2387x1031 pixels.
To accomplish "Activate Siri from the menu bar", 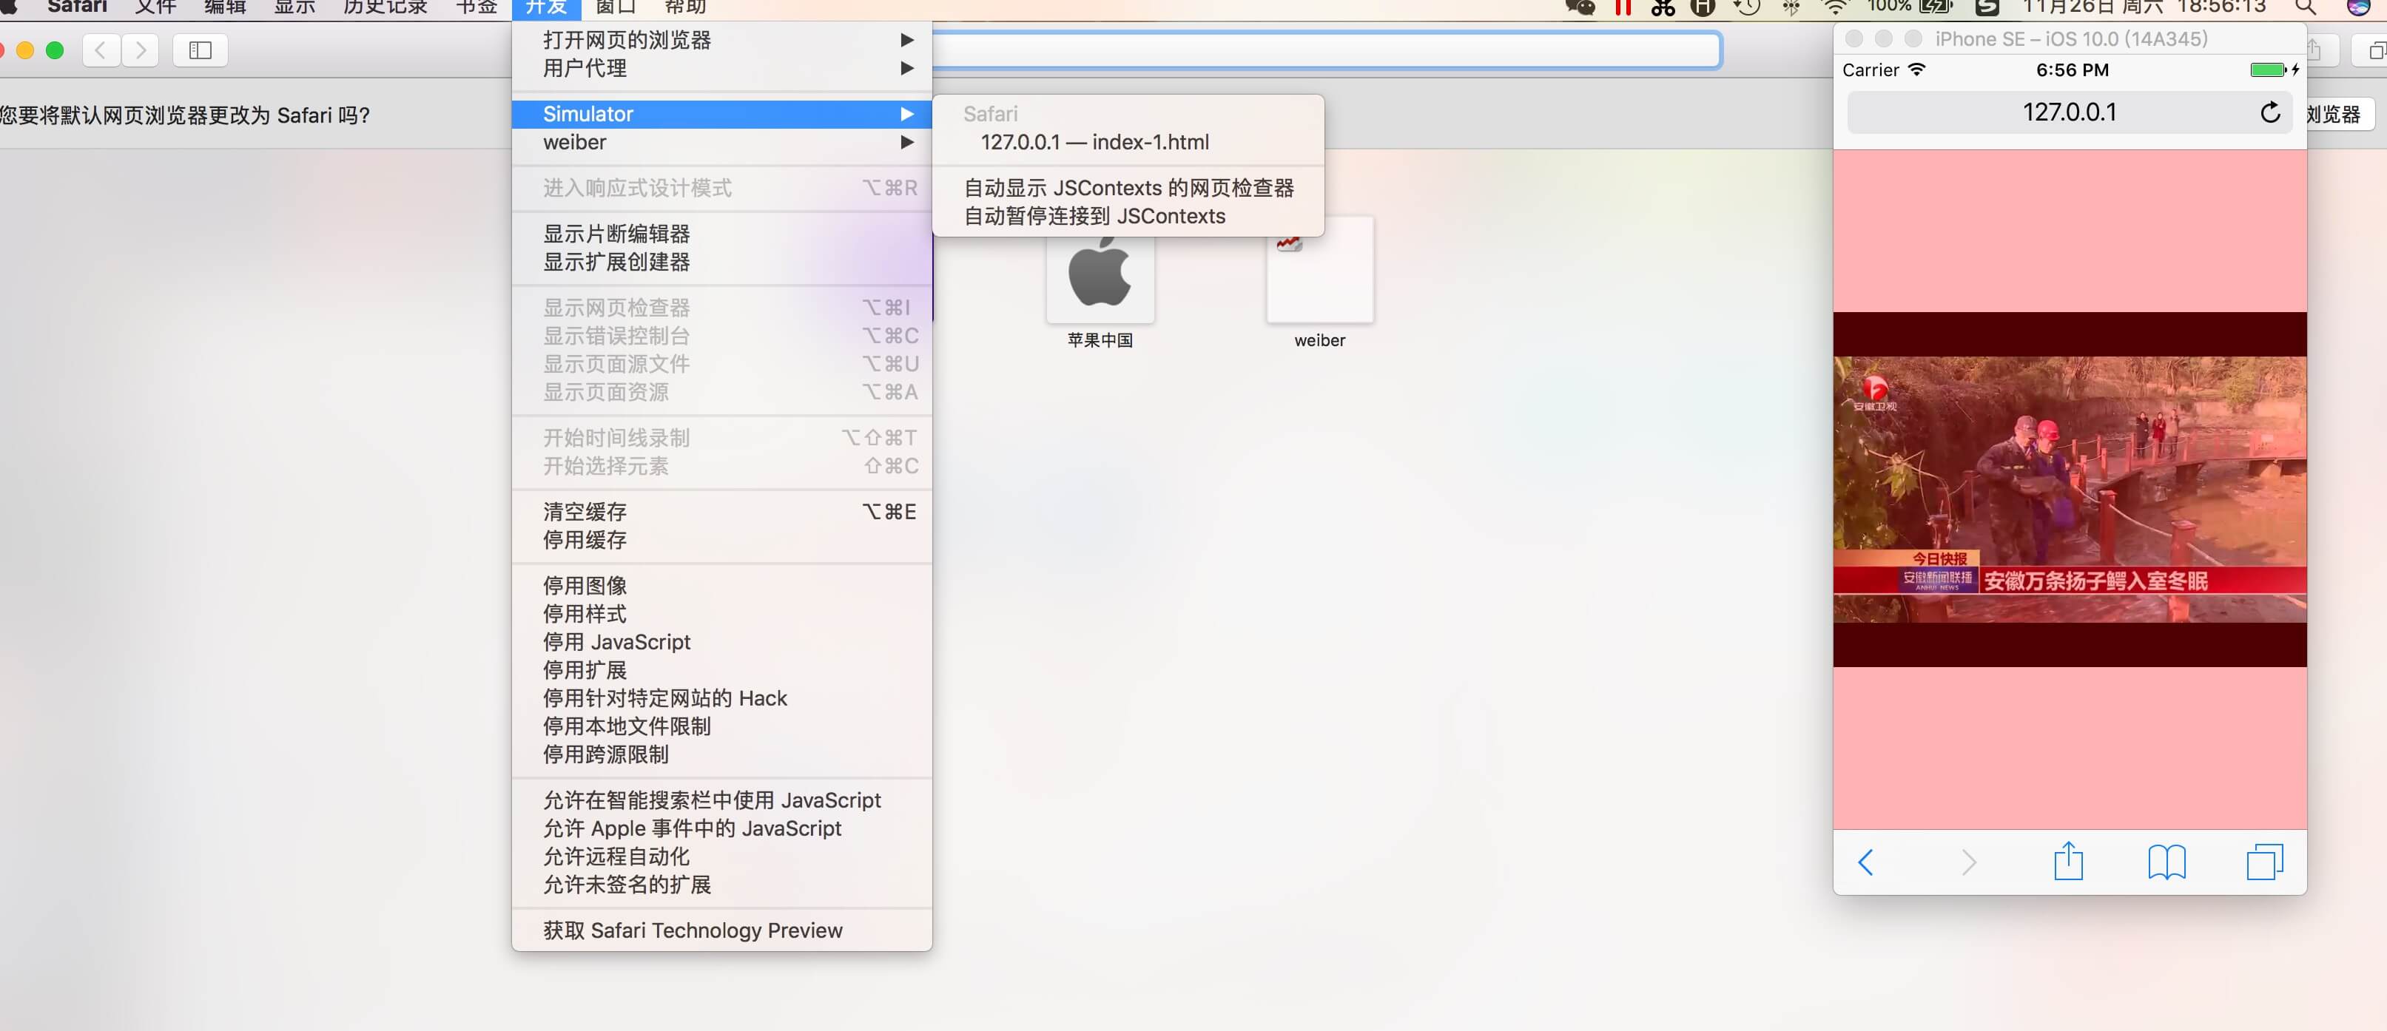I will point(2358,7).
